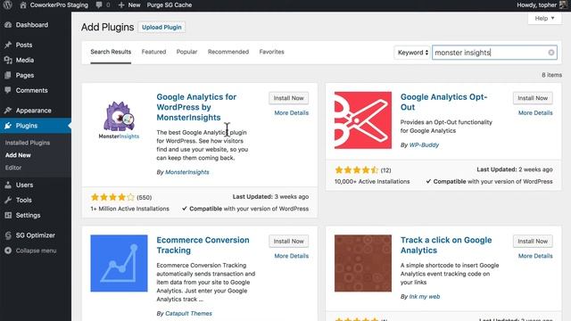Click the Media icon in sidebar

(8, 60)
